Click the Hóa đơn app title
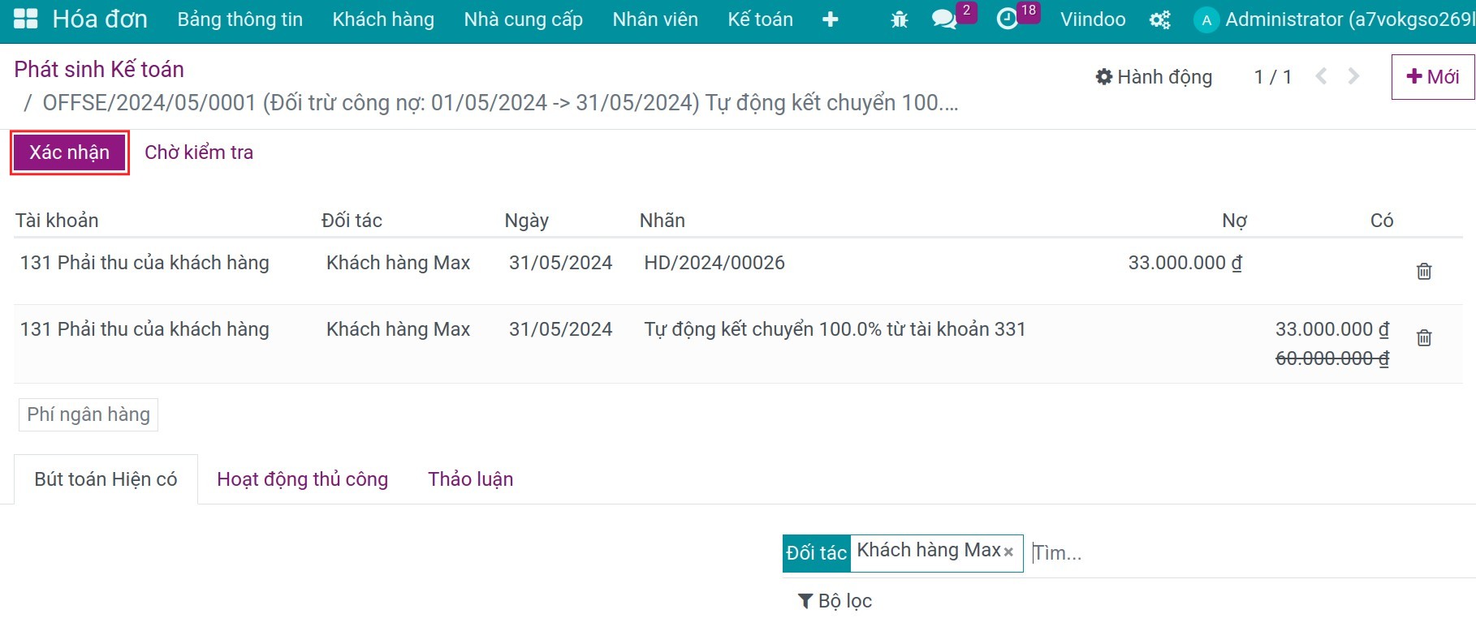Screen dimensions: 1476x631 [x=100, y=19]
